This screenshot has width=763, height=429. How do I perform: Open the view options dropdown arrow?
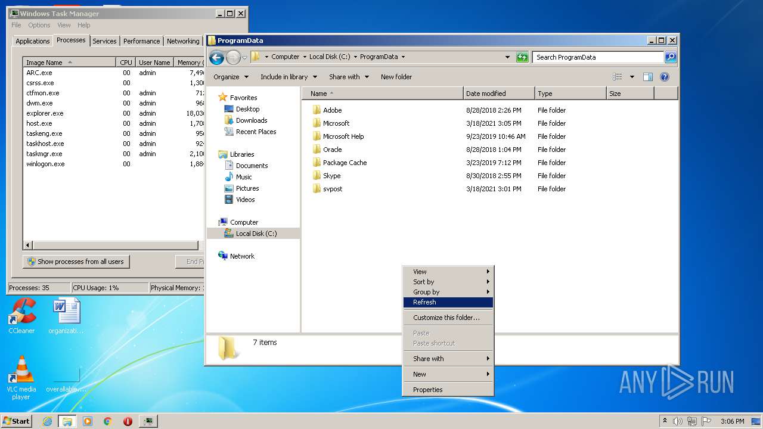click(x=632, y=77)
